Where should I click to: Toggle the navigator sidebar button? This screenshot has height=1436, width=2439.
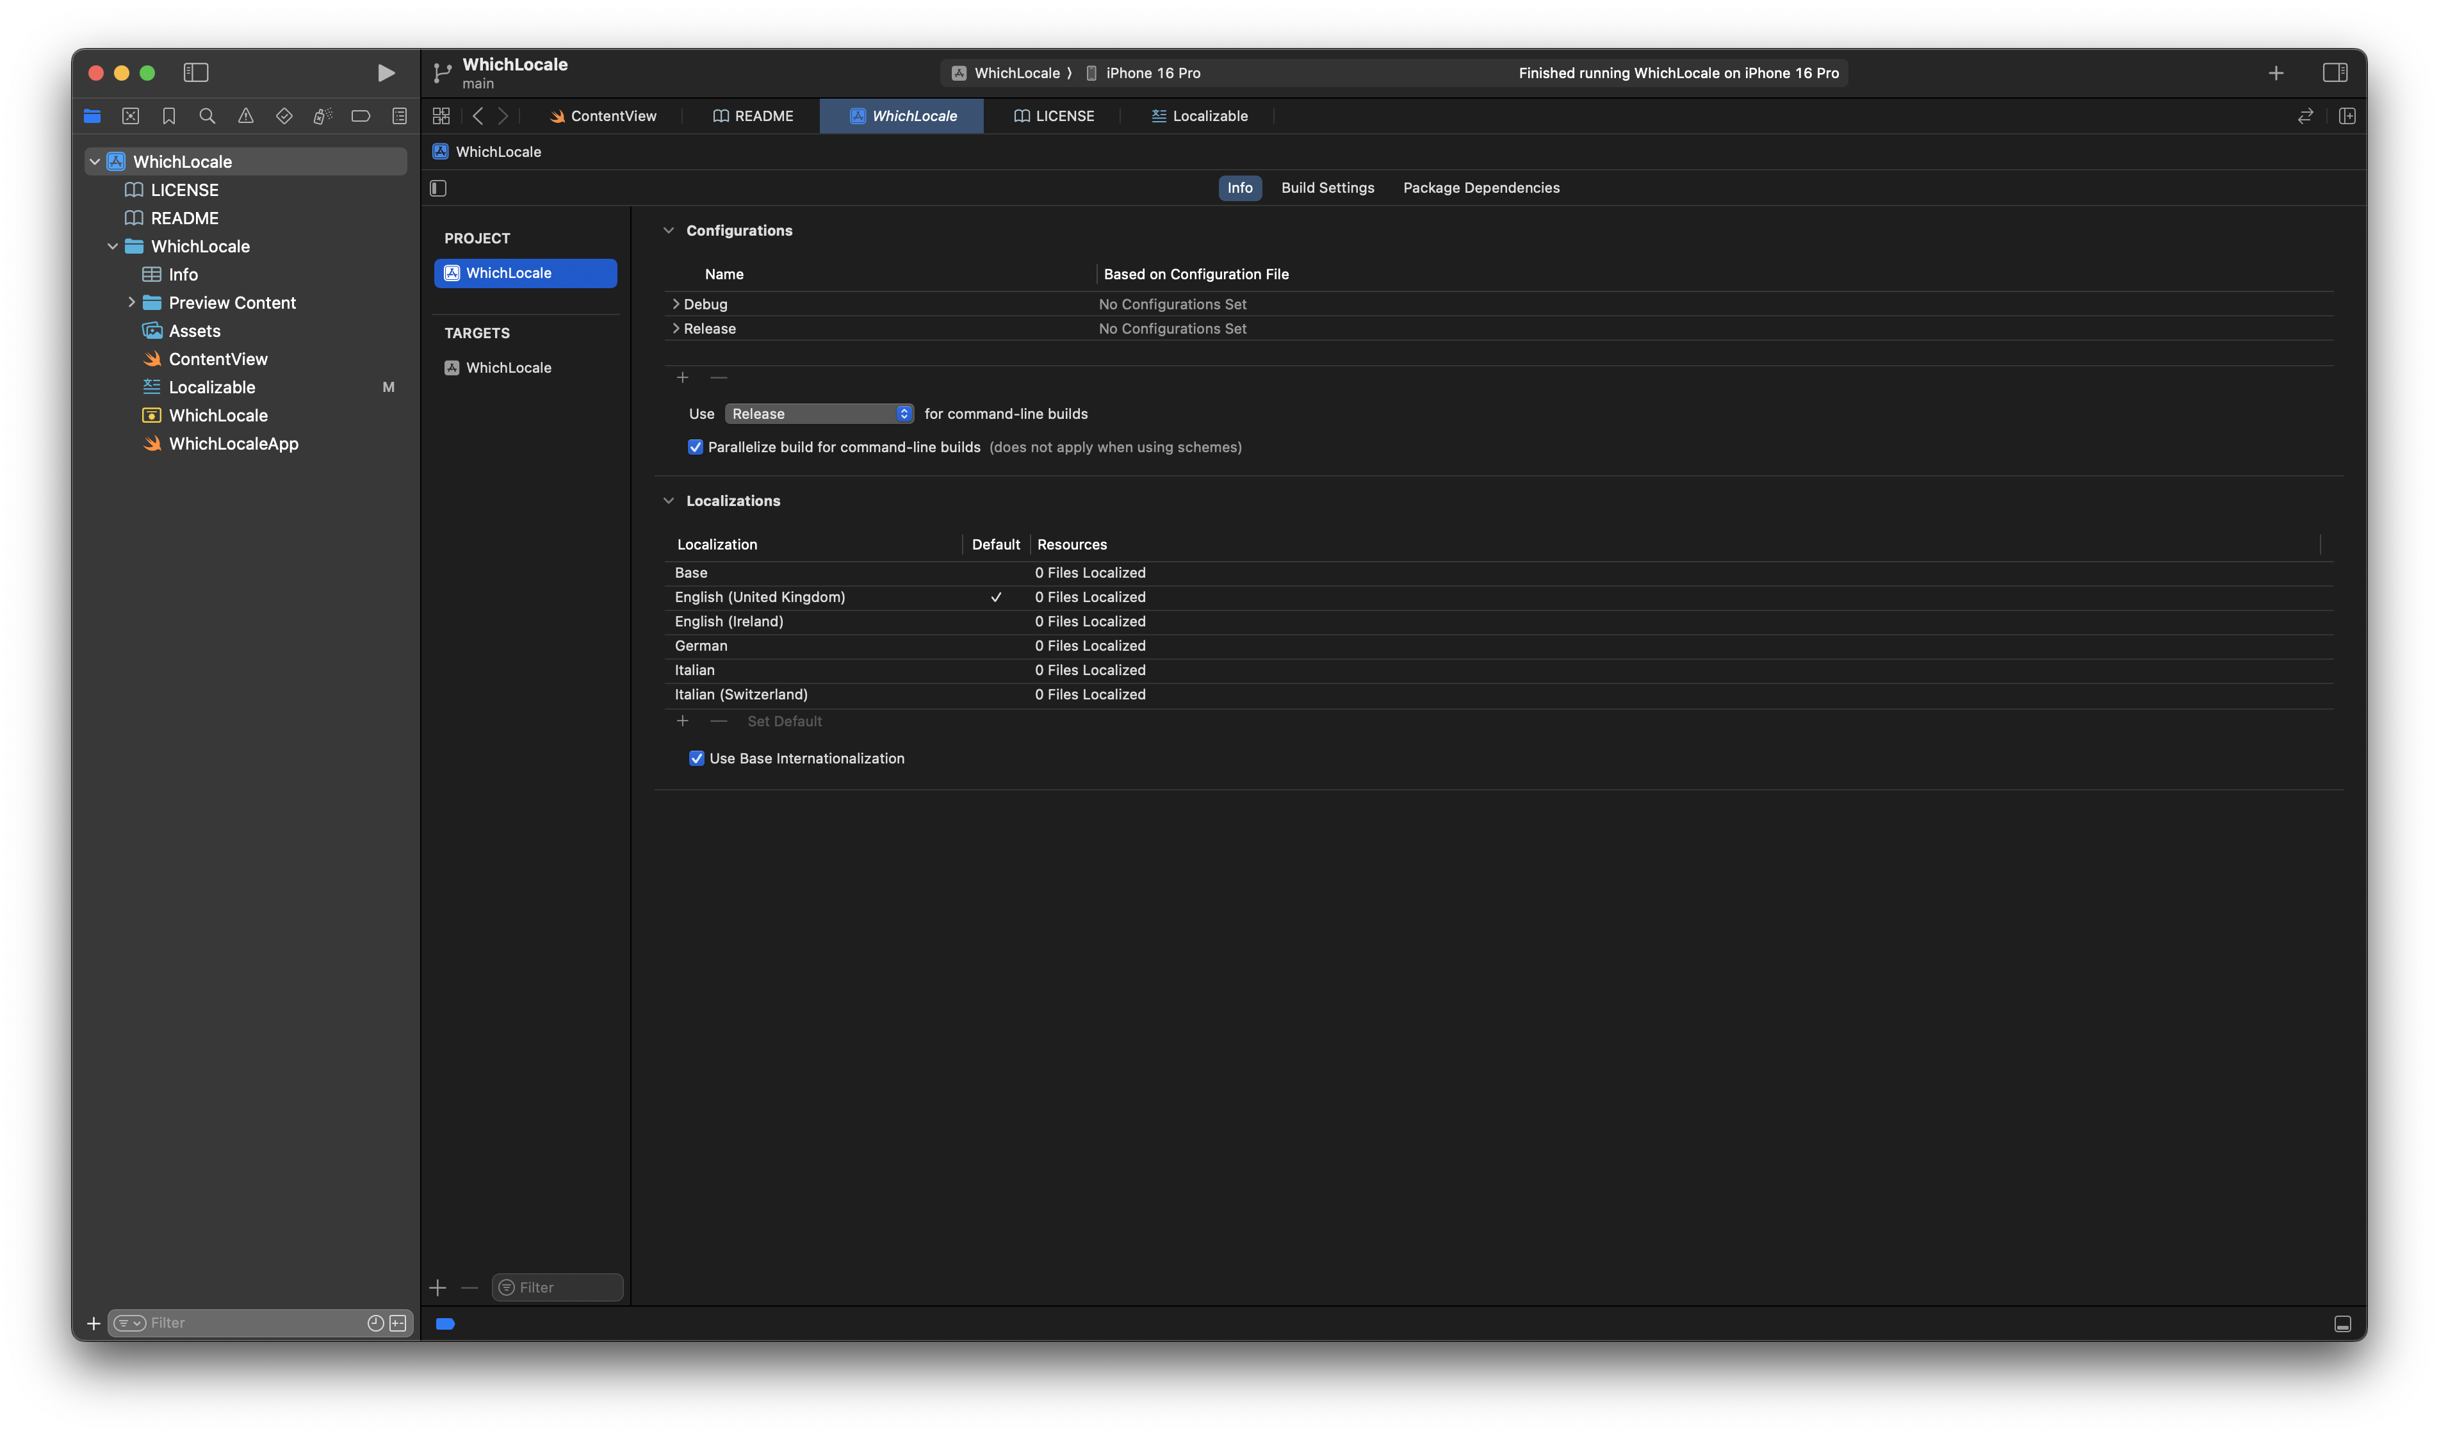click(195, 72)
